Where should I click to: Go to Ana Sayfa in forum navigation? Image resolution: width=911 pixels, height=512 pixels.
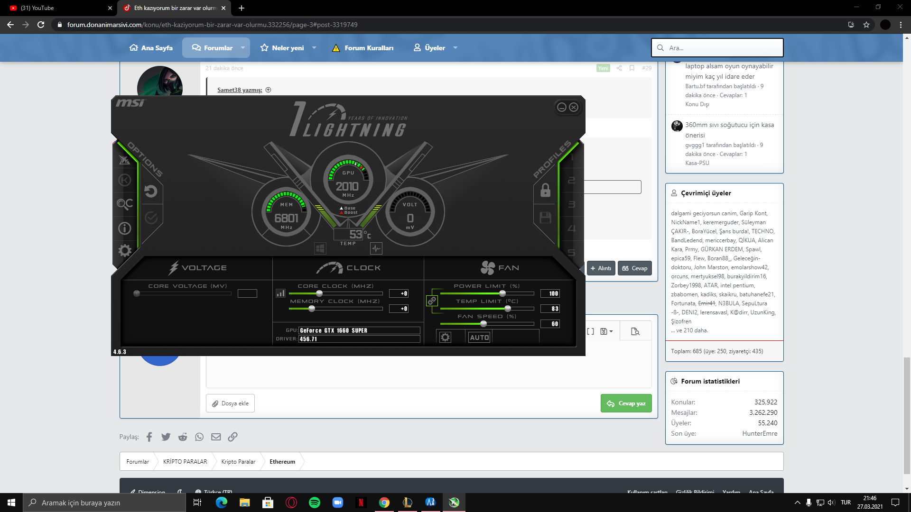[151, 48]
